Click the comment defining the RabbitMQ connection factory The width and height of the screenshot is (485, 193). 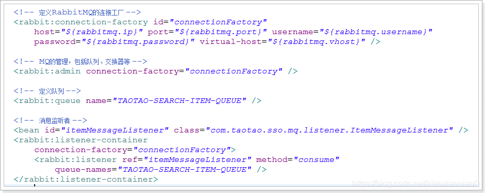(78, 12)
